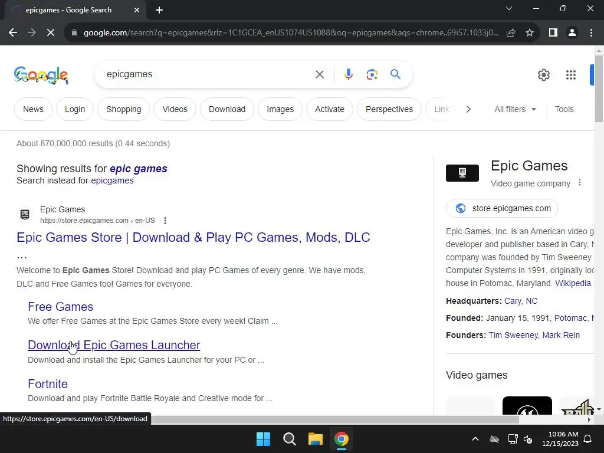This screenshot has width=604, height=453.
Task: Click the corrected 'epic games' suggestion link
Action: click(x=138, y=169)
